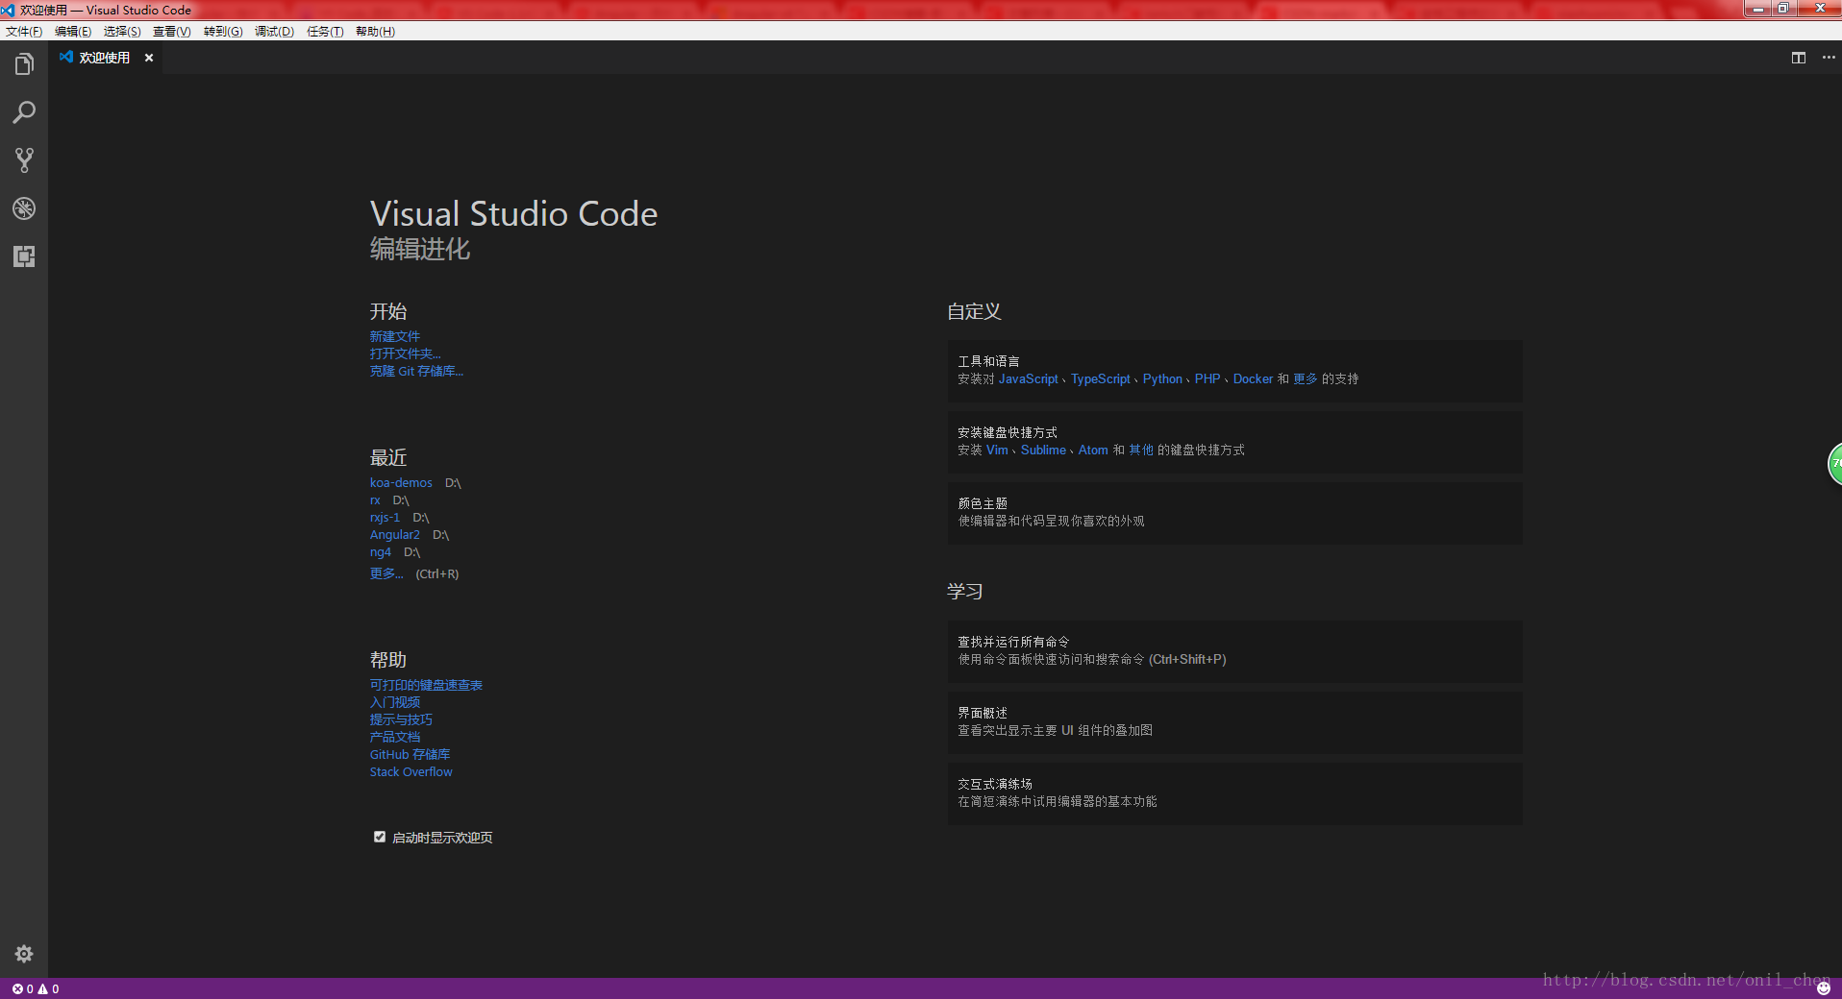The width and height of the screenshot is (1842, 999).
Task: Install Atom keyboard shortcuts link
Action: [x=1093, y=451]
